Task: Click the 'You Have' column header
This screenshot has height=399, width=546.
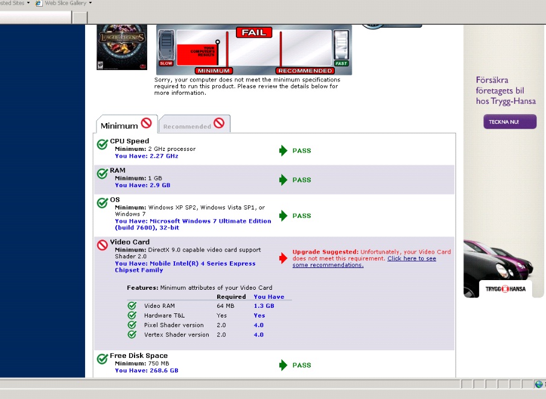Action: pos(269,297)
